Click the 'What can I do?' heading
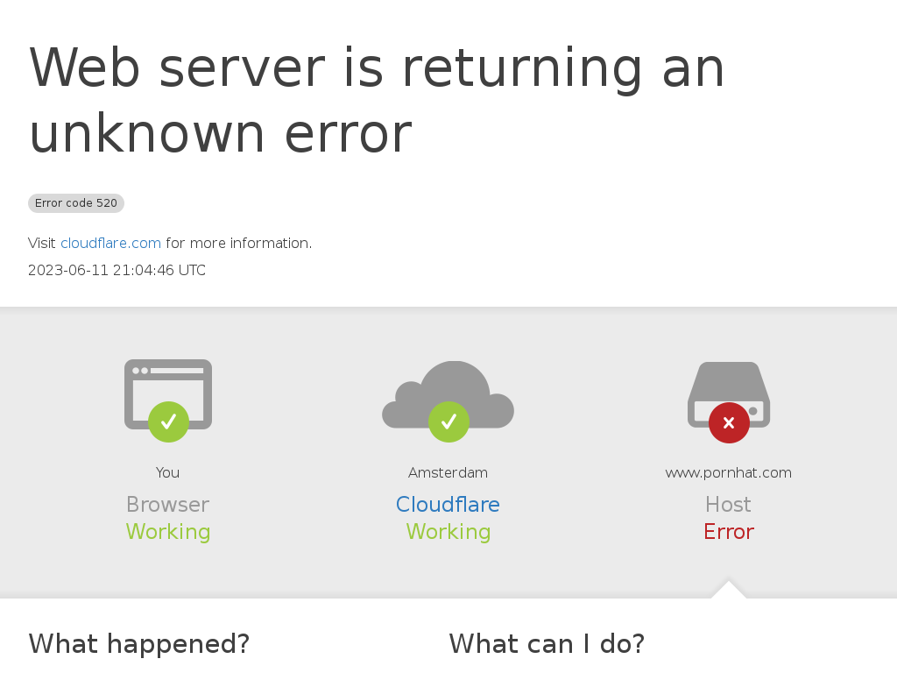 (547, 644)
